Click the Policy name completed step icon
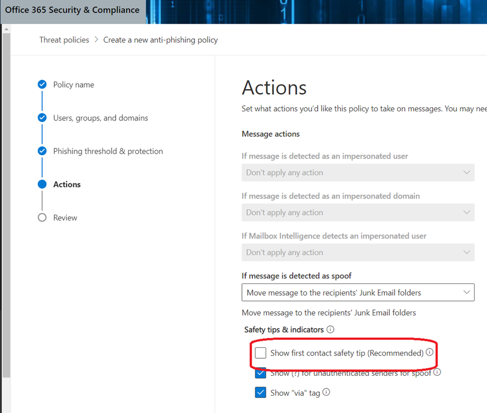 click(x=42, y=84)
